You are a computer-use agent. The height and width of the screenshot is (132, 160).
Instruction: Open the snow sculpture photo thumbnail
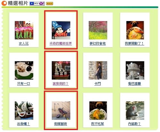click(135, 70)
